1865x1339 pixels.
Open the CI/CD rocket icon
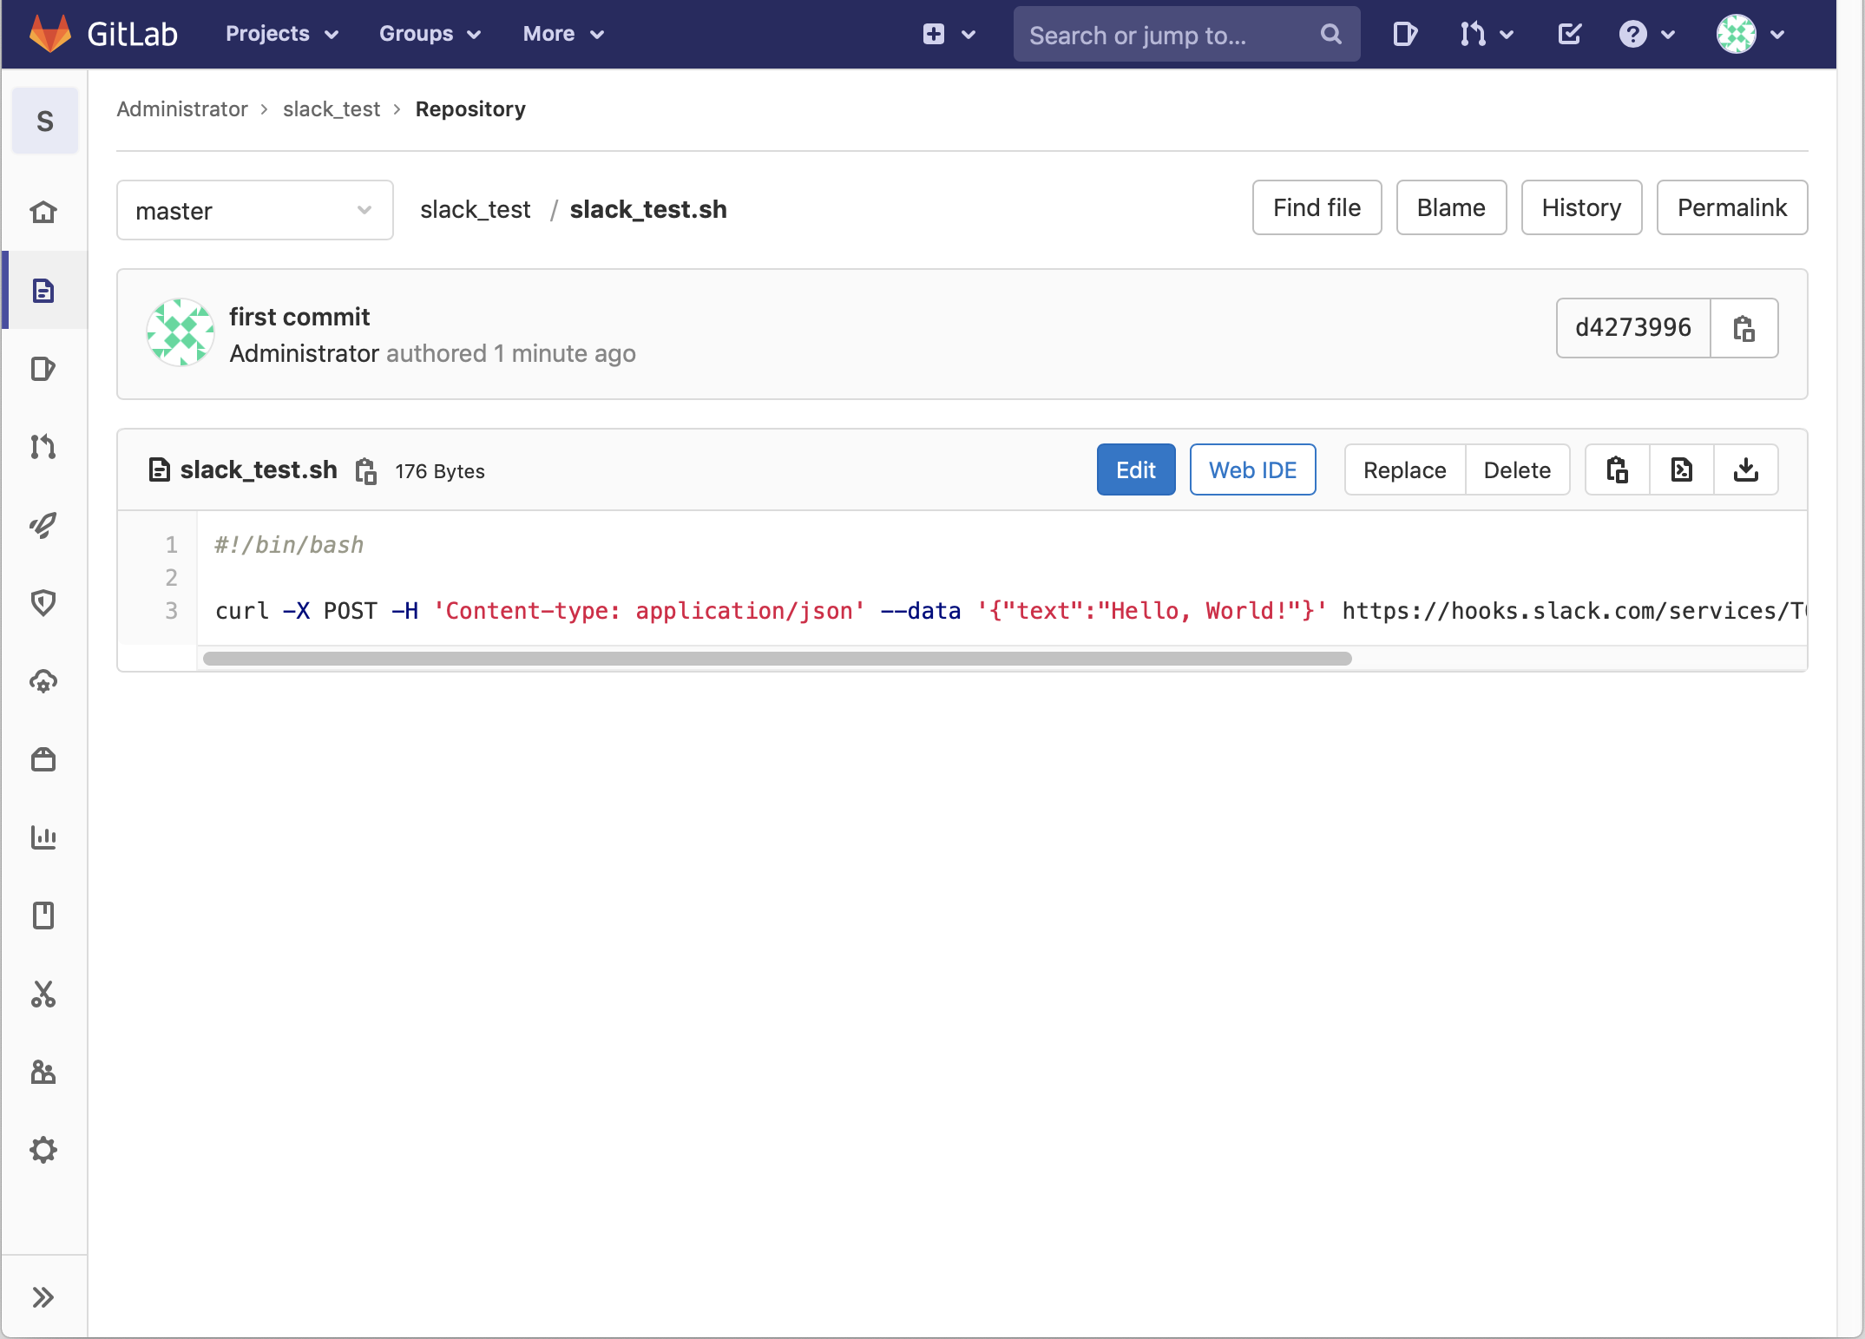pyautogui.click(x=43, y=524)
